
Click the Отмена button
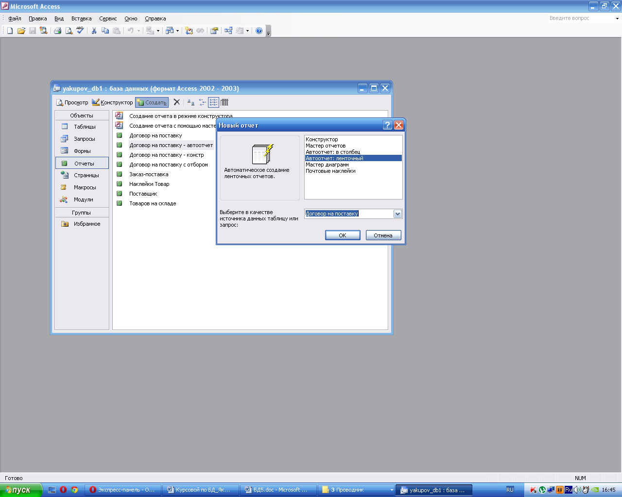click(383, 235)
